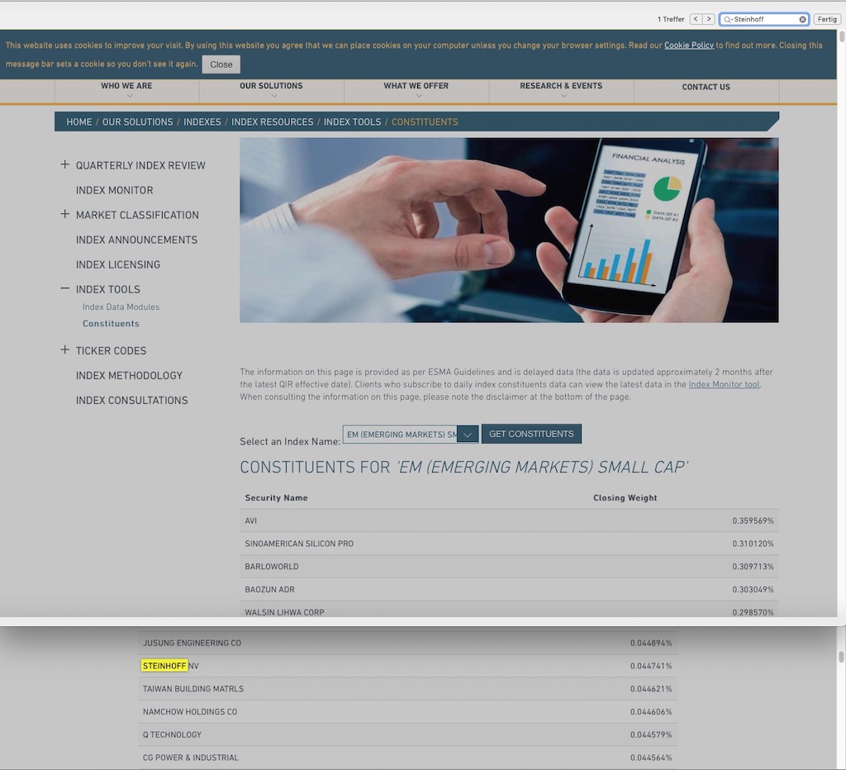
Task: Expand TICKER CODES in the sidebar
Action: pos(64,349)
